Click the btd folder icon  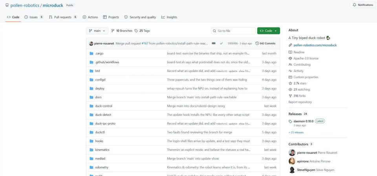tap(92, 71)
